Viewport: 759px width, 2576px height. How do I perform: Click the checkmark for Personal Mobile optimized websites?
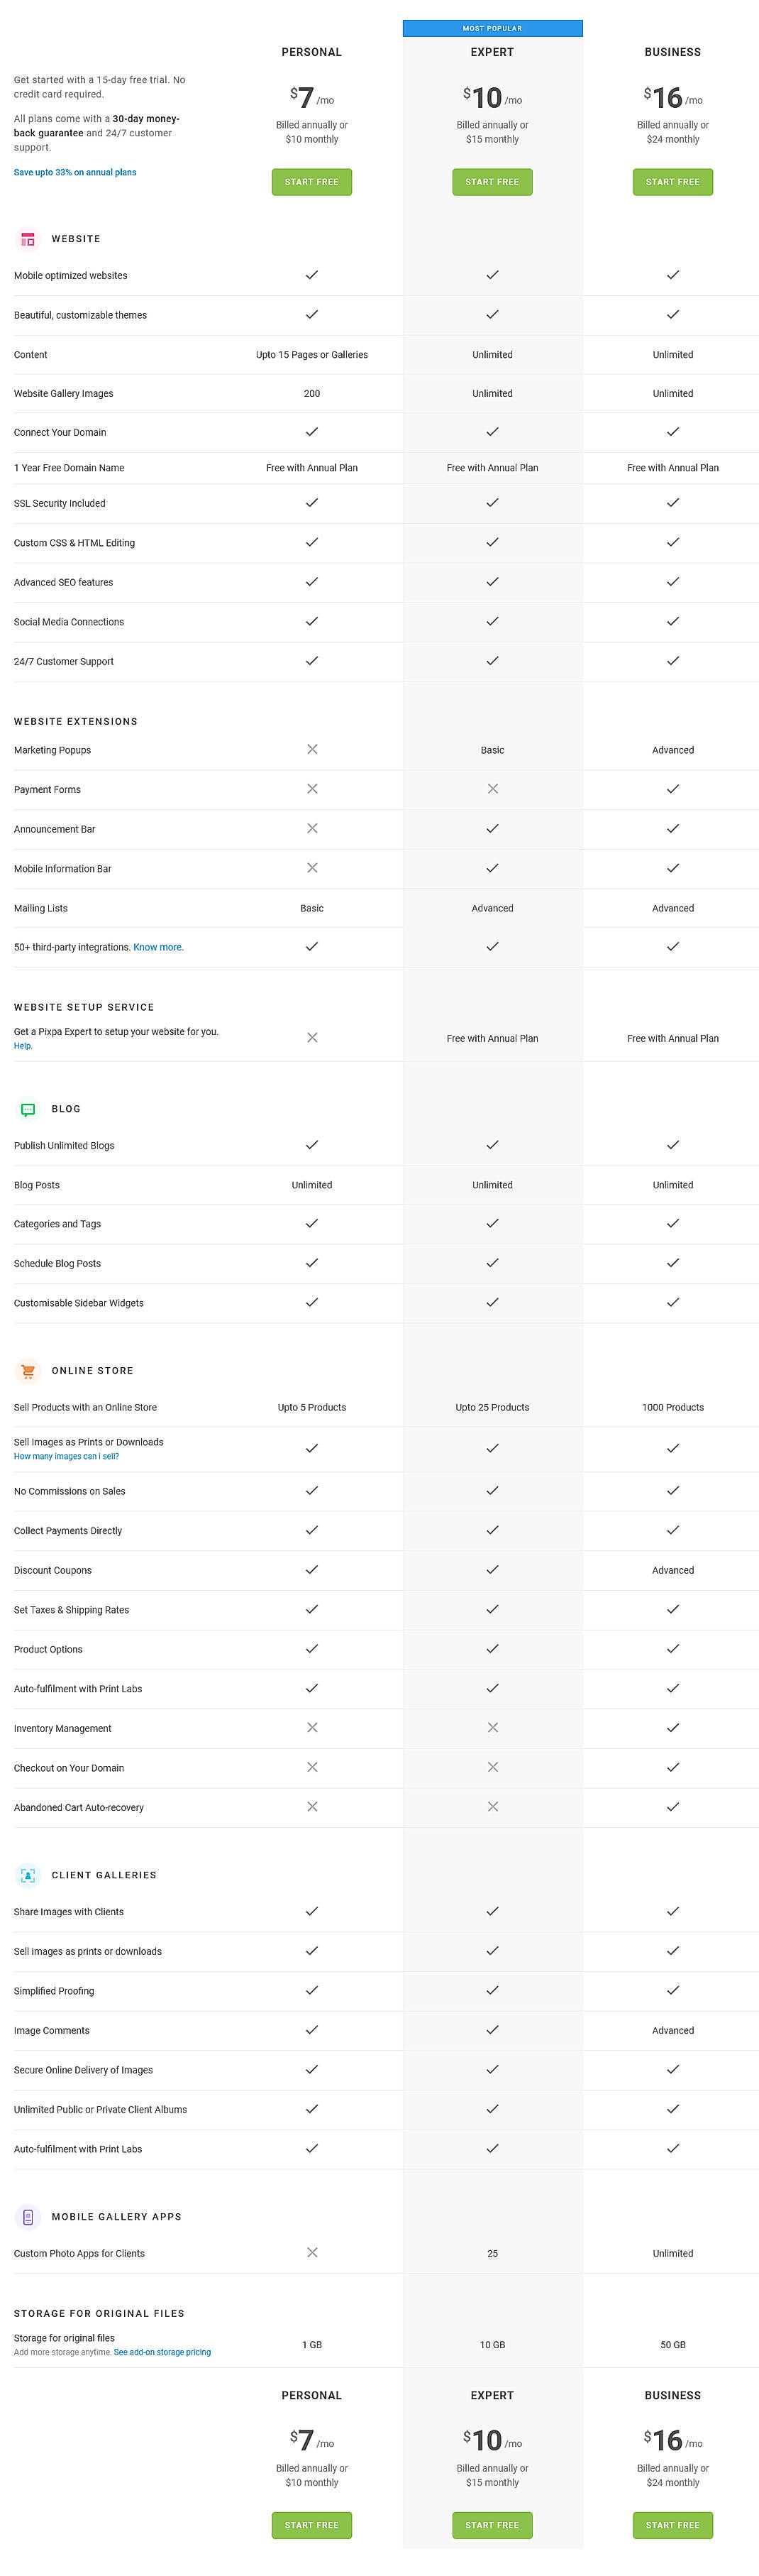point(311,275)
